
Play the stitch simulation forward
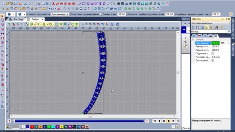point(173,121)
